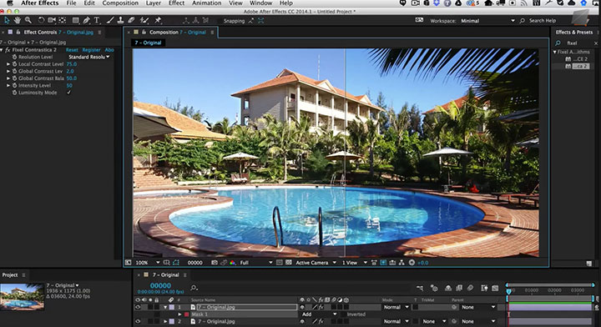Image resolution: width=601 pixels, height=327 pixels.
Task: Open the Active Camera dropdown
Action: coord(316,263)
